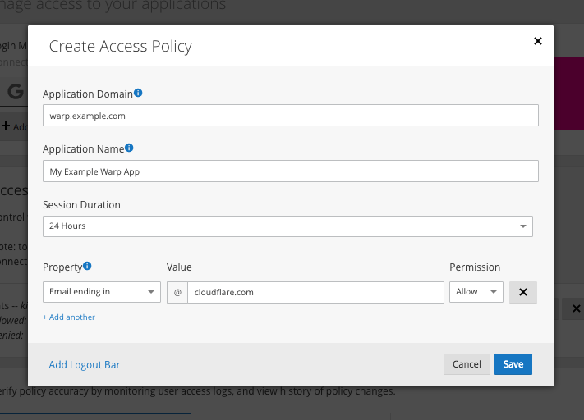584x420 pixels.
Task: Remove the email rule with the X button
Action: point(523,292)
